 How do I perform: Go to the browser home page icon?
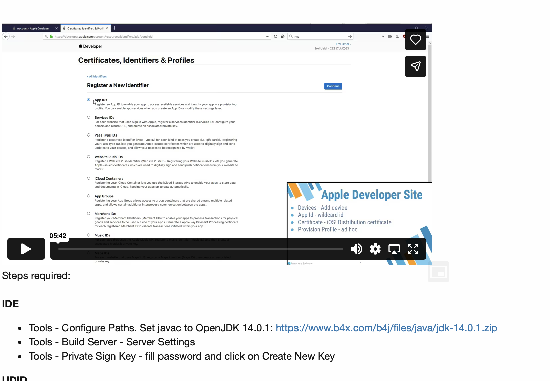click(283, 36)
